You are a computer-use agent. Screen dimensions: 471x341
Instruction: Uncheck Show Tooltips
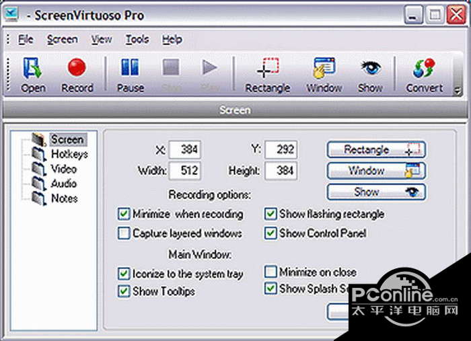tap(123, 291)
